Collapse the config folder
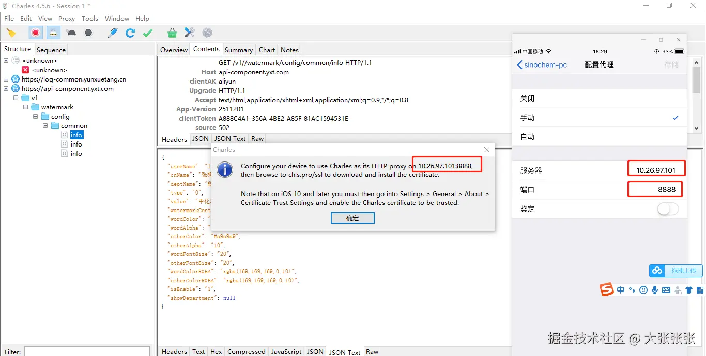 [x=35, y=116]
